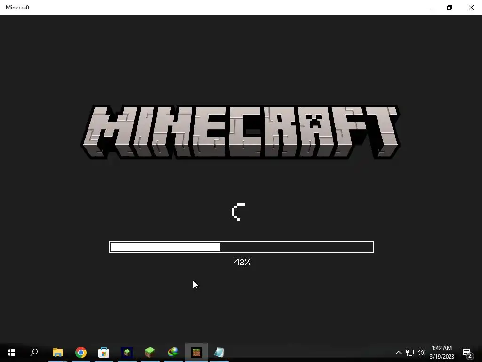Image resolution: width=482 pixels, height=362 pixels.
Task: Show hidden system tray icons
Action: click(398, 353)
